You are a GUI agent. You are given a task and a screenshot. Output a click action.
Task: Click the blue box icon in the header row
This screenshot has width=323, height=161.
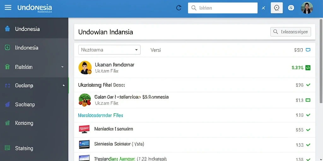tap(308, 50)
